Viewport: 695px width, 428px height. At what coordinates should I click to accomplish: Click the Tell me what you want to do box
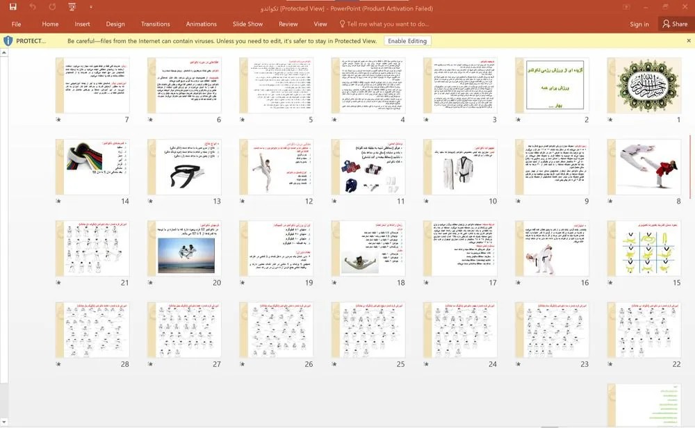pyautogui.click(x=384, y=24)
